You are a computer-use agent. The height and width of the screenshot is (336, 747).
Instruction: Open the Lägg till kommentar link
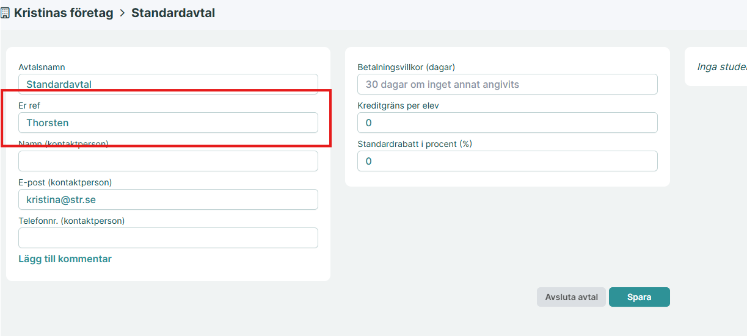click(x=65, y=259)
